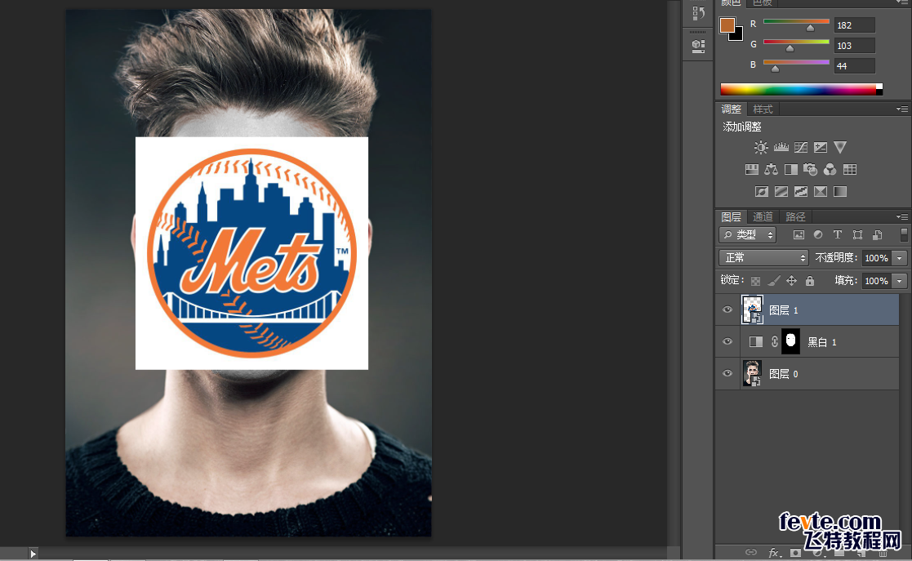912x561 pixels.
Task: Open the Adjustments panel menu
Action: pos(902,109)
